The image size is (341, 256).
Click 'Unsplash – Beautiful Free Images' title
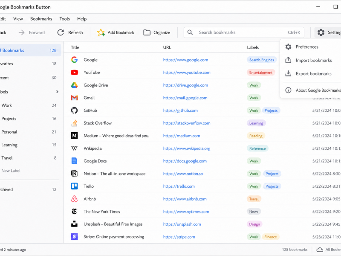113,224
